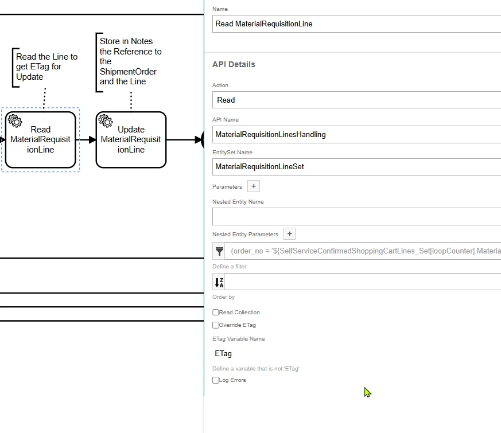Image resolution: width=501 pixels, height=433 pixels.
Task: Click the API Details section heading
Action: [234, 64]
